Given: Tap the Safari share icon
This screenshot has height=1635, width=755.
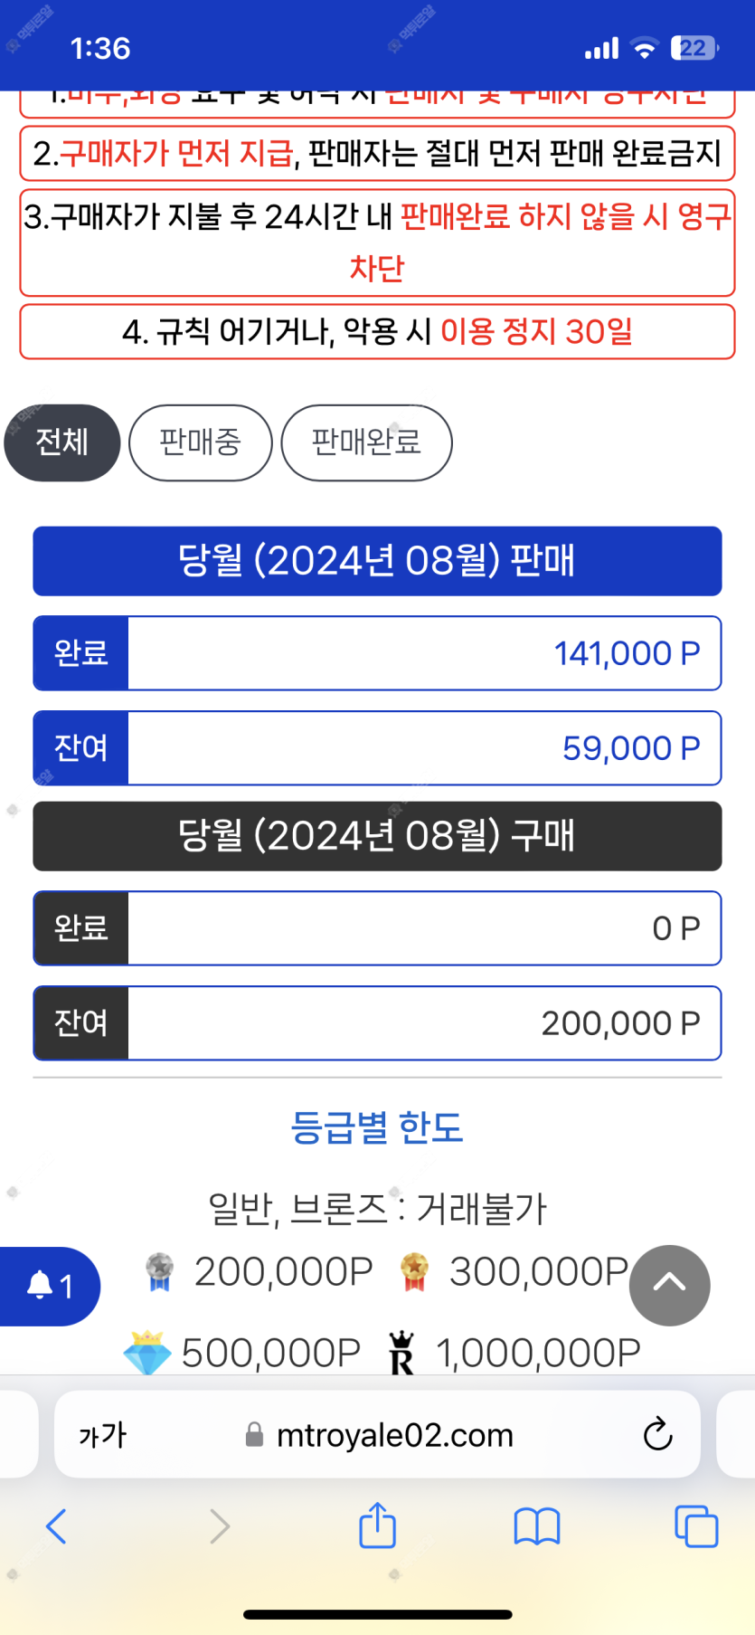Looking at the screenshot, I should pos(377,1526).
